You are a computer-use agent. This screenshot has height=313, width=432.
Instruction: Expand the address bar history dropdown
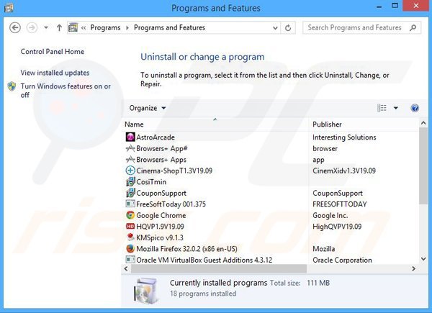coord(275,28)
